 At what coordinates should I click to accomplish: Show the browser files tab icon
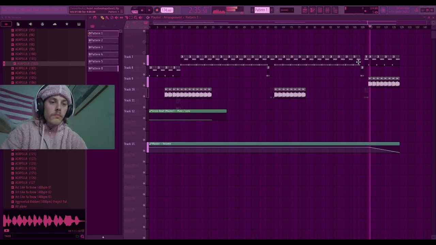[18, 24]
